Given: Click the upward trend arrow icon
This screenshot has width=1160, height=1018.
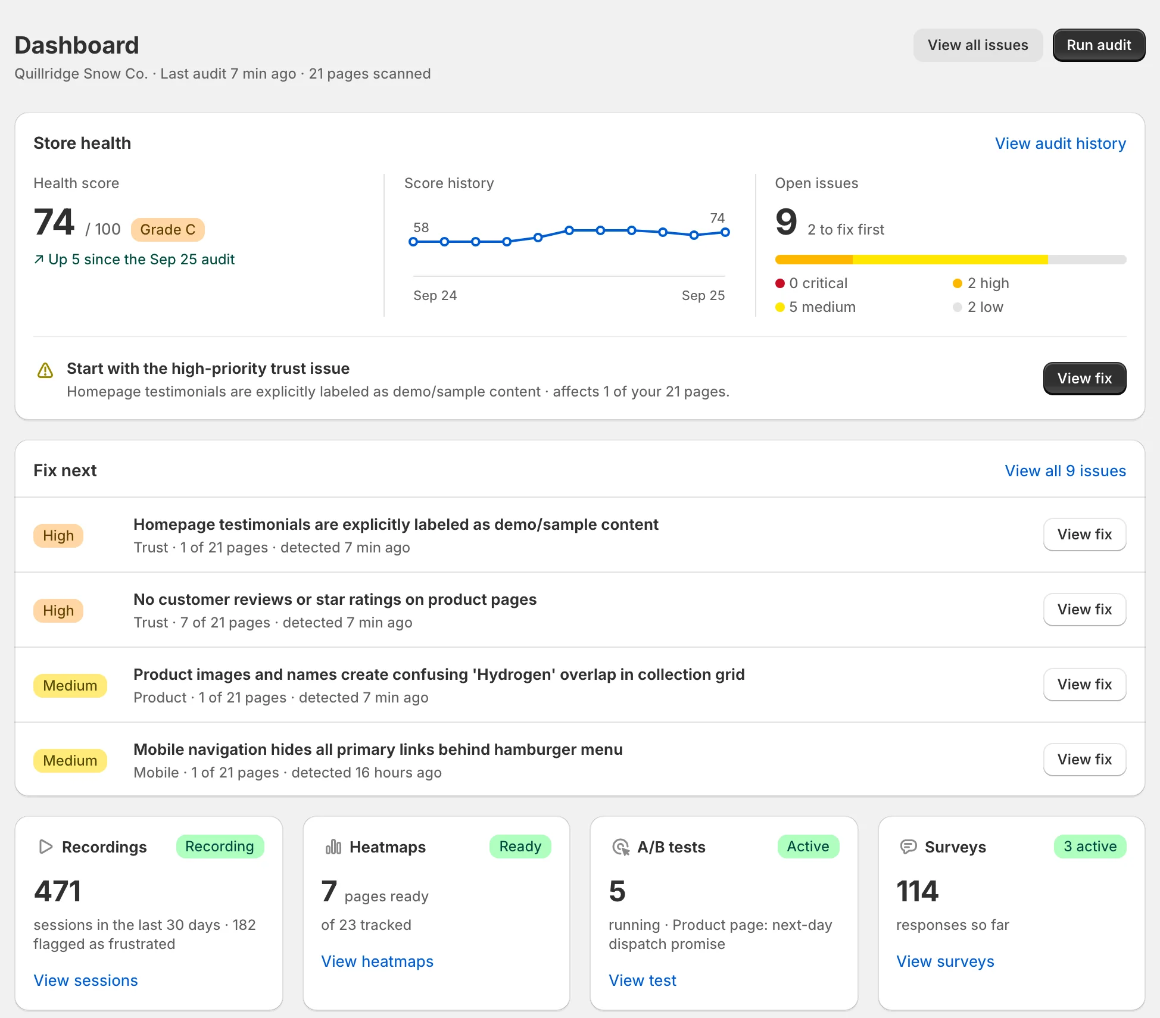Looking at the screenshot, I should (39, 259).
